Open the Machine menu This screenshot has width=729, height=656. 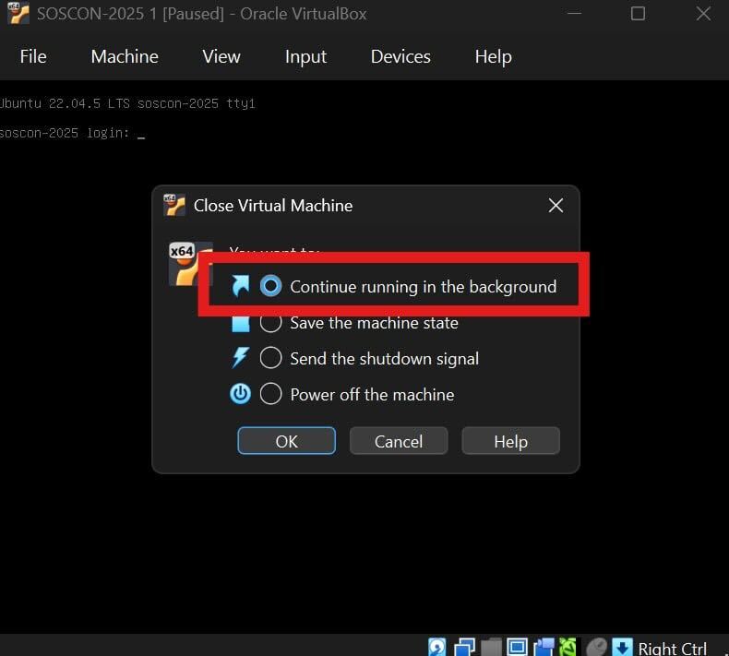point(125,56)
